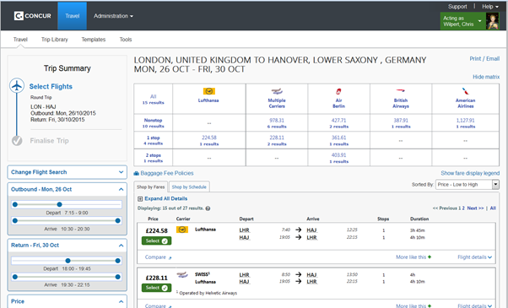The height and width of the screenshot is (308, 508).
Task: Open Tools menu item
Action: coord(126,40)
